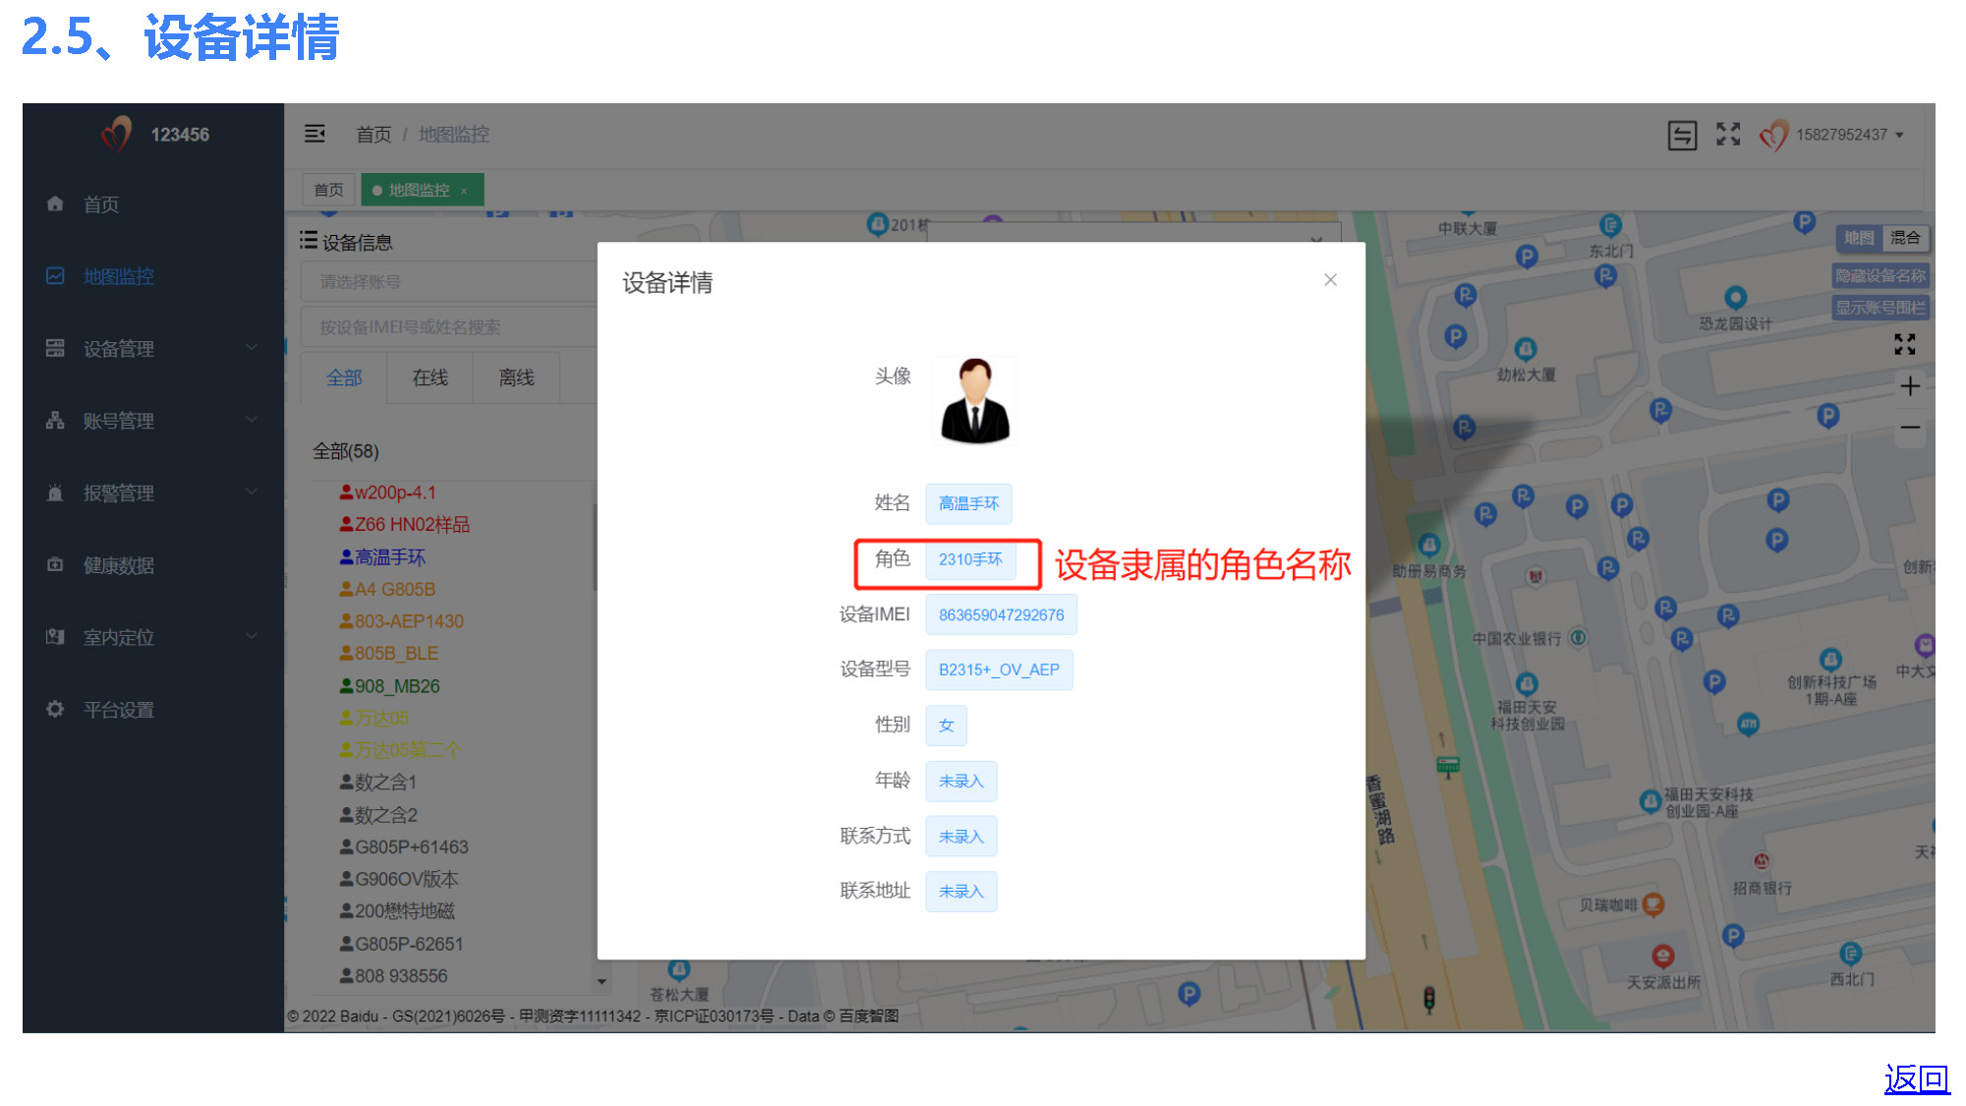Toggle fullscreen icon in header
This screenshot has width=1966, height=1106.
(x=1728, y=134)
